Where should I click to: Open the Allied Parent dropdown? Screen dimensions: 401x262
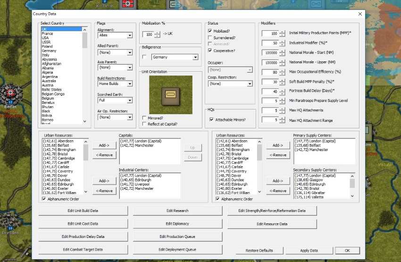(x=130, y=52)
